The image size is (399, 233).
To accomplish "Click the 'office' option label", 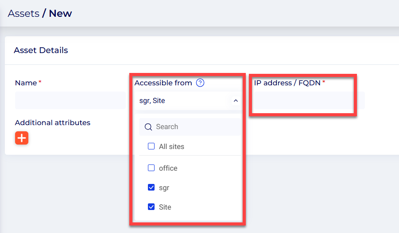I will point(168,168).
